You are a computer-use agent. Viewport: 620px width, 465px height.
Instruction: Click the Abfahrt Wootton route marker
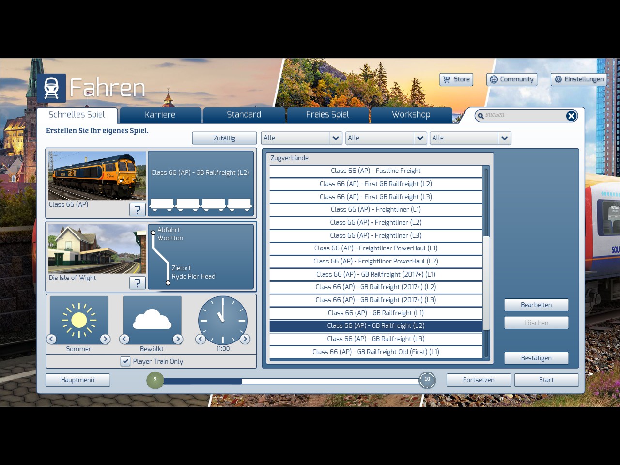(x=153, y=233)
